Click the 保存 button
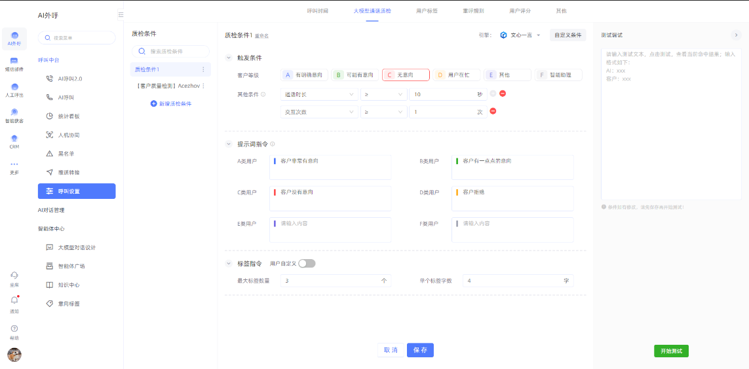749x369 pixels. click(420, 350)
